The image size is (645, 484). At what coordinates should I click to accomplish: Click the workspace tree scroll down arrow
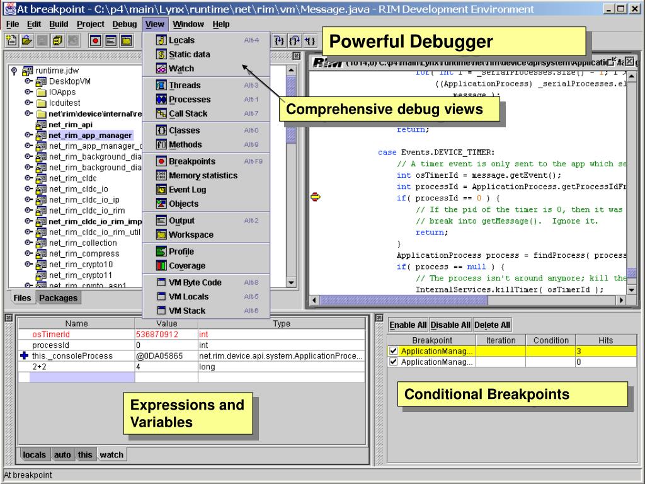tap(291, 282)
